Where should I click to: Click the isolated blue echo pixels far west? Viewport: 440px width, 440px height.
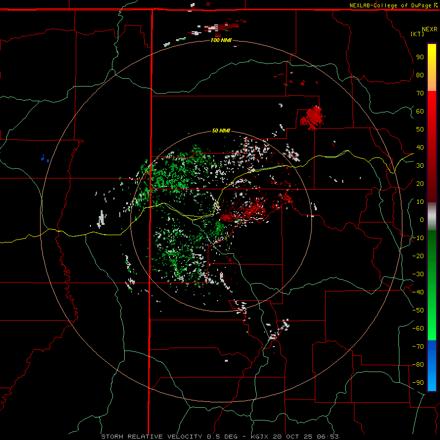(x=45, y=158)
